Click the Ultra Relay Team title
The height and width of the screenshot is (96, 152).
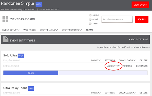coord(15,88)
